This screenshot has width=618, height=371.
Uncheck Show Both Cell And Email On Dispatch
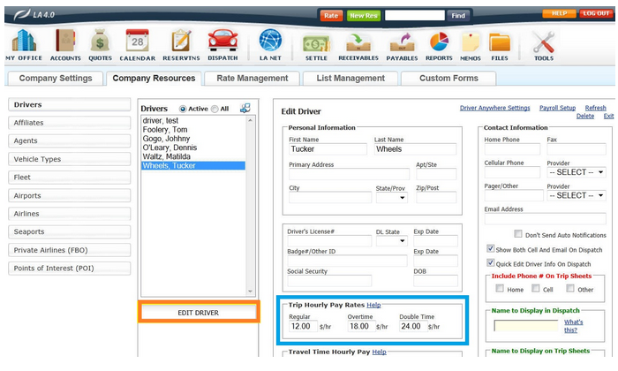pos(492,249)
